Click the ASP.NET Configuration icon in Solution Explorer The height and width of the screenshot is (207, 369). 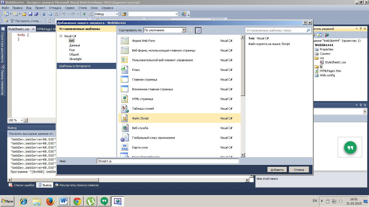click(327, 35)
